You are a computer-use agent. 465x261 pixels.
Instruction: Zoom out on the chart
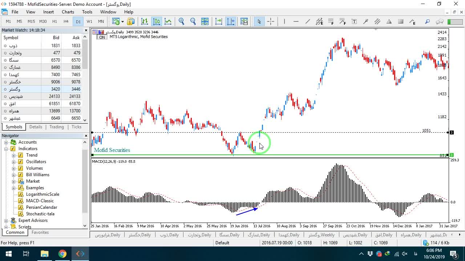[x=193, y=21]
